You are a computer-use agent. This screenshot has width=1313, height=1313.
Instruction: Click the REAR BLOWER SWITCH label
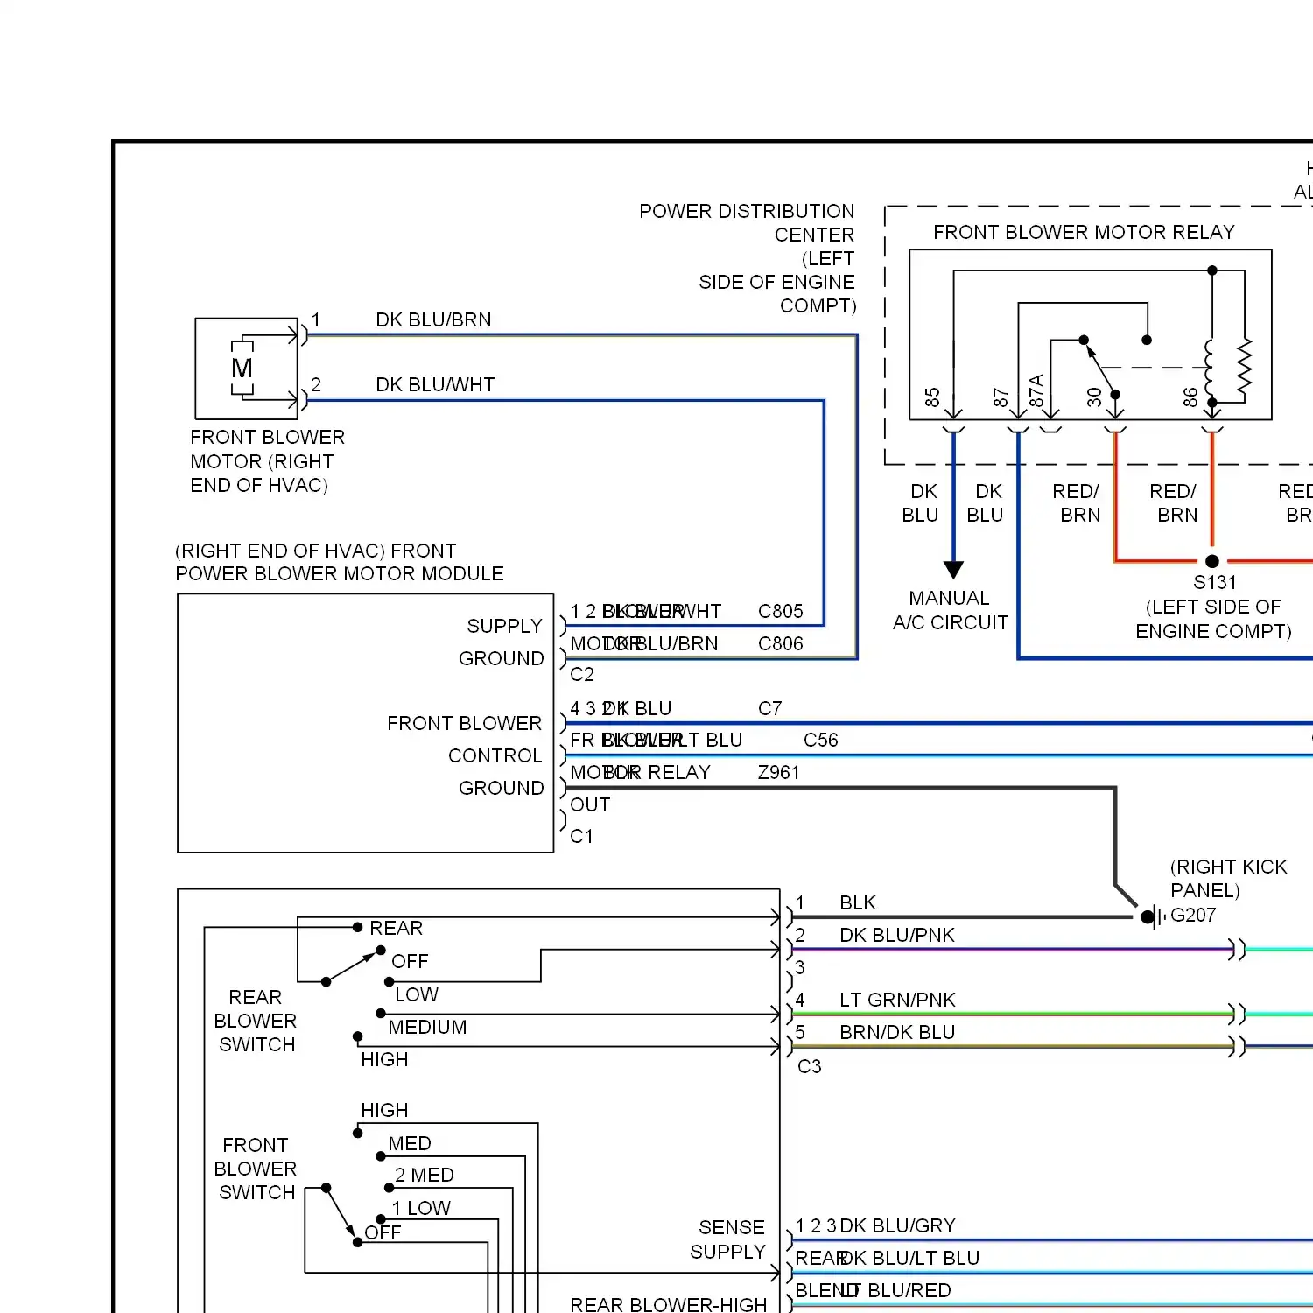point(256,1022)
